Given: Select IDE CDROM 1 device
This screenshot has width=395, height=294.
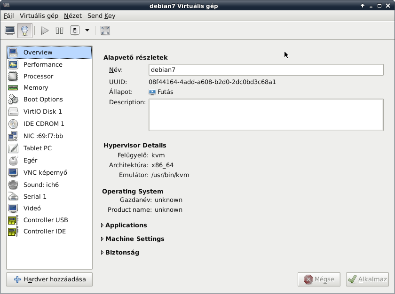Looking at the screenshot, I should pyautogui.click(x=44, y=124).
